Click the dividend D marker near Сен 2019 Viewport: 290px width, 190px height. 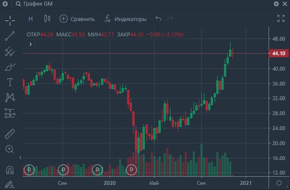63,169
